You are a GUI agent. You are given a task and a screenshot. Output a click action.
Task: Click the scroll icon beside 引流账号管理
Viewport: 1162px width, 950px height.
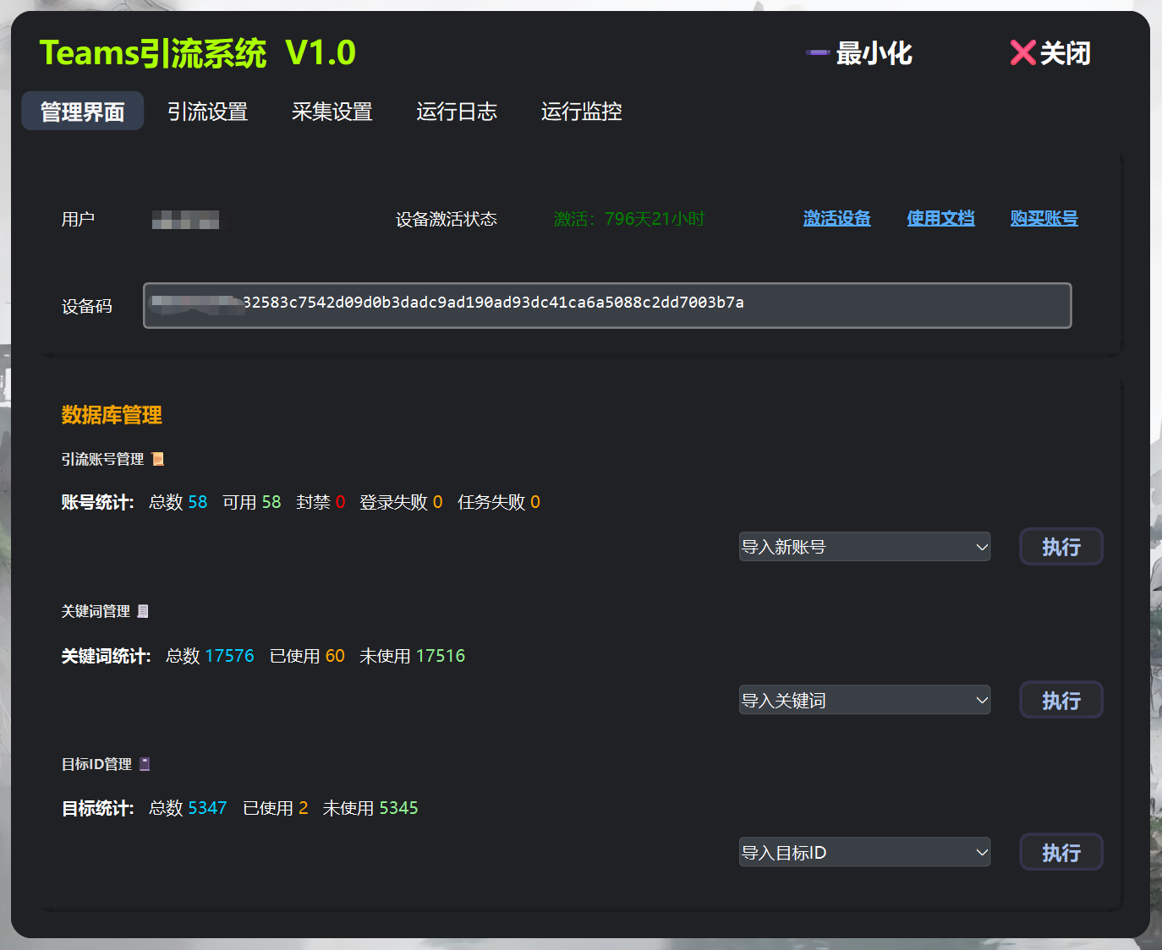click(x=158, y=458)
